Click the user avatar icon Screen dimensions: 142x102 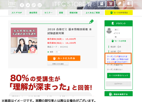(x=109, y=31)
